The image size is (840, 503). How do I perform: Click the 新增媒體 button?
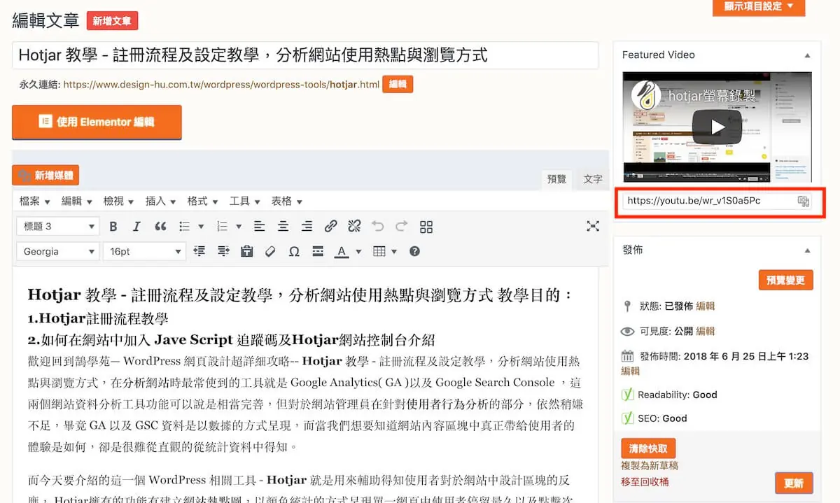tap(45, 176)
